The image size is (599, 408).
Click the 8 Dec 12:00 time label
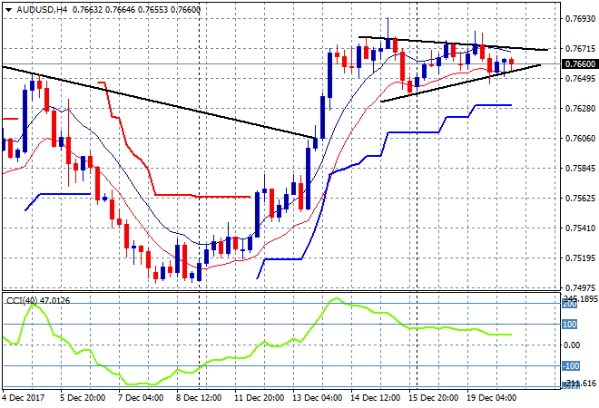(x=199, y=398)
